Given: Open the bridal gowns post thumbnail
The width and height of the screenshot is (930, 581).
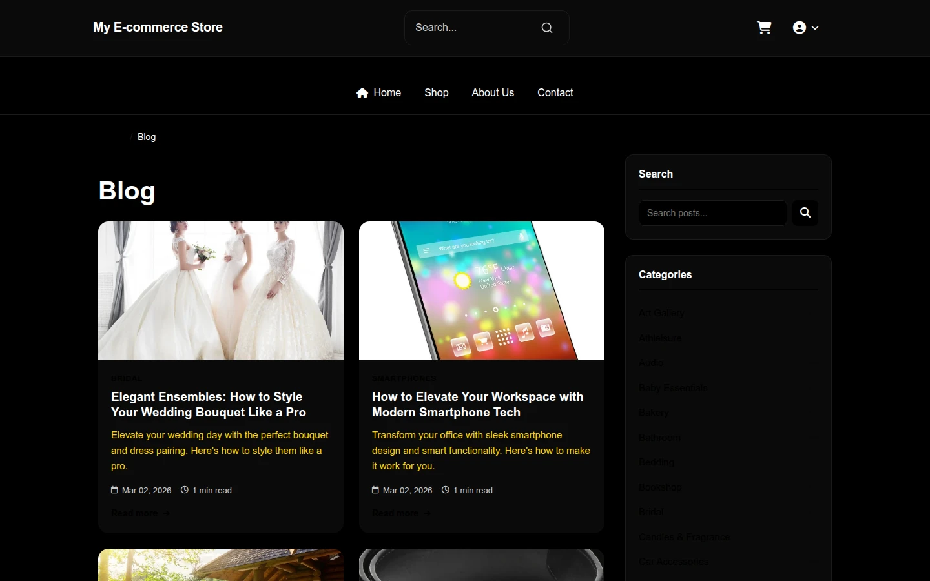Looking at the screenshot, I should (x=221, y=290).
